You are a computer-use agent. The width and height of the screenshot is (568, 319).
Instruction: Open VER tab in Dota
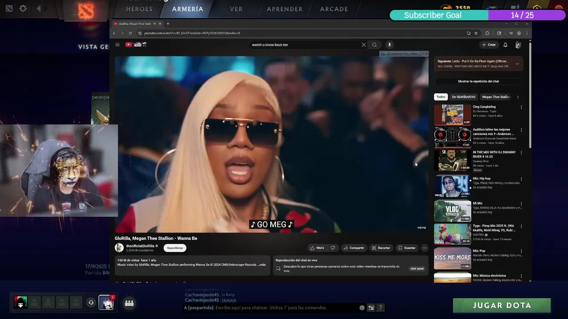pyautogui.click(x=236, y=9)
